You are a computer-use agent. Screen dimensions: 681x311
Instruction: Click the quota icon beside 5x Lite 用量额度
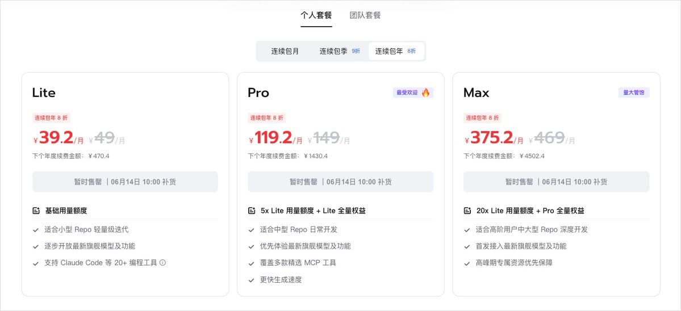point(252,211)
